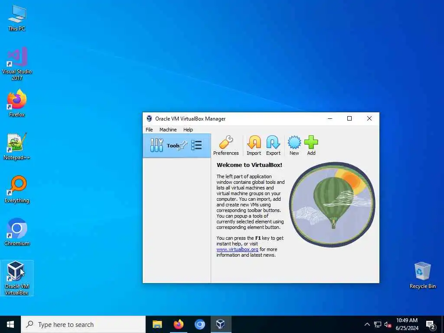Viewport: 444px width, 333px height.
Task: Select the Chromium desktop shortcut
Action: (x=17, y=232)
